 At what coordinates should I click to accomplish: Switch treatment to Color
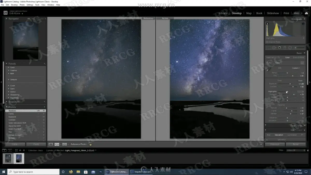pos(287,57)
